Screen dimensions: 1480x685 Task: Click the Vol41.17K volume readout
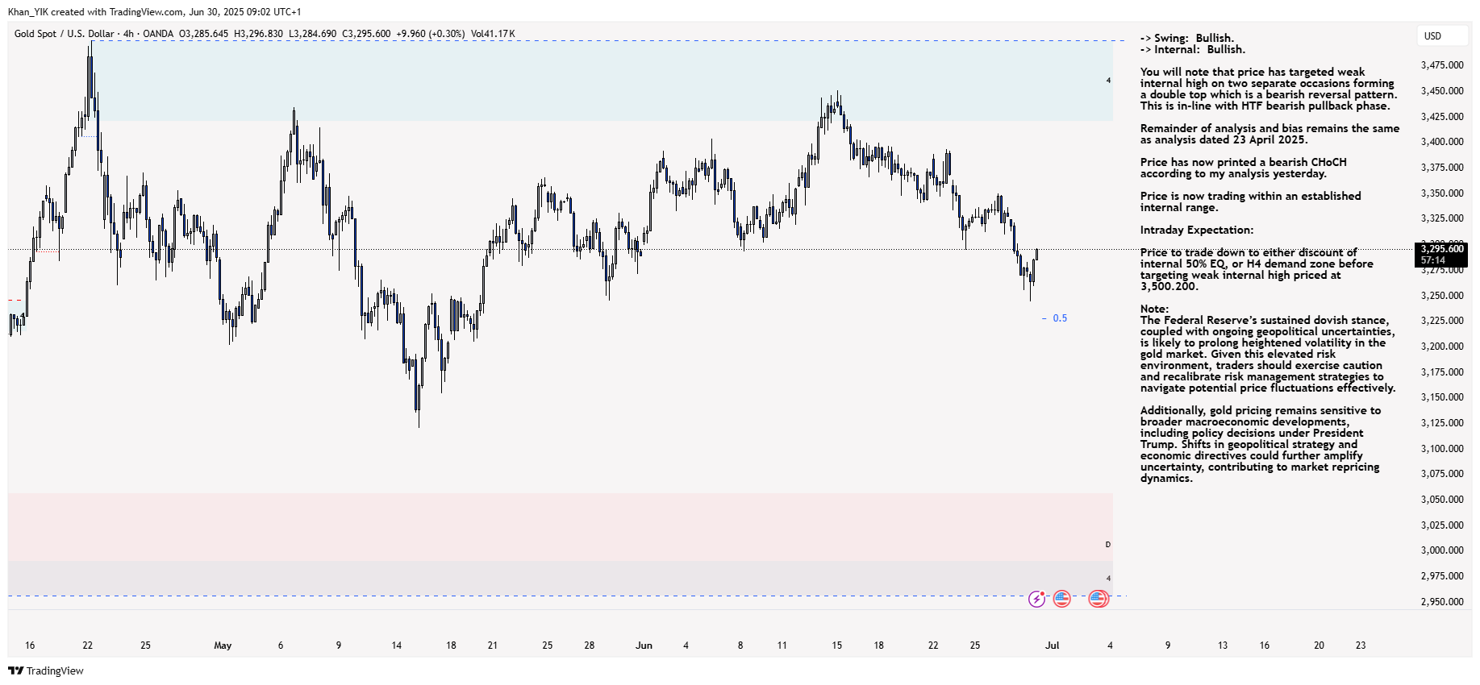493,34
